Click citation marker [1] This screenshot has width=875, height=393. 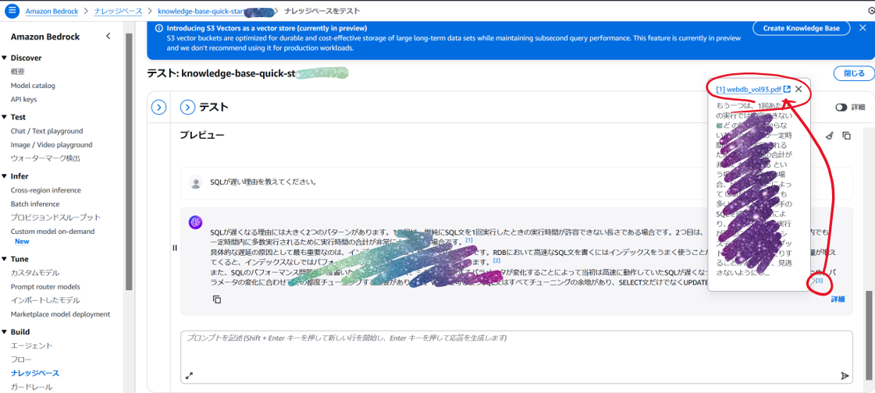tap(469, 240)
